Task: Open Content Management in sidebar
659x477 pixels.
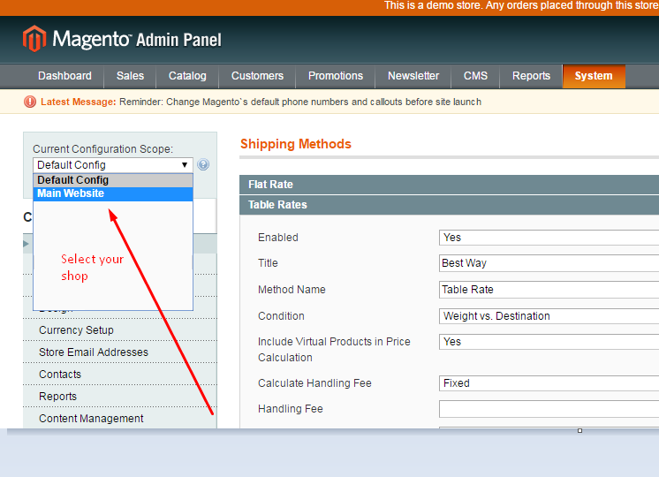Action: (120, 418)
